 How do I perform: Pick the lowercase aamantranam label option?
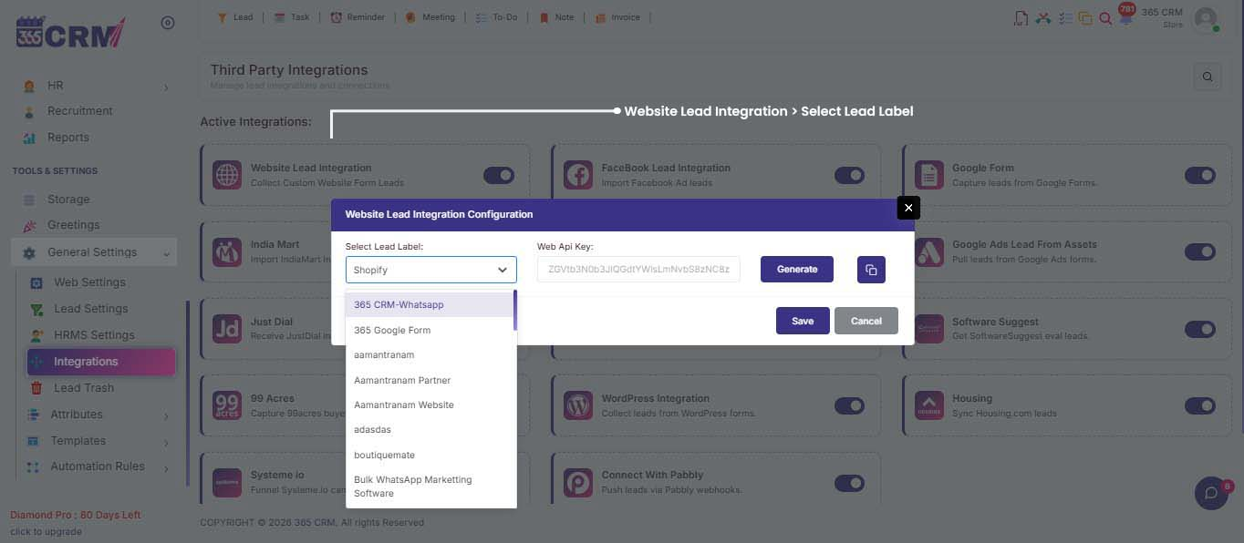(x=430, y=354)
